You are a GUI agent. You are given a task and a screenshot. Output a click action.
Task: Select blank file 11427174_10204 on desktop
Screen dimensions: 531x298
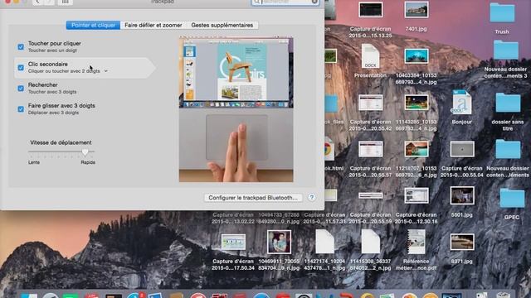[x=324, y=242]
